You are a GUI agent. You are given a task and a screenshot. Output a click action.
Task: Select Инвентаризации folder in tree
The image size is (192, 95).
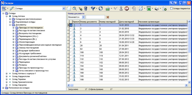point(27,42)
